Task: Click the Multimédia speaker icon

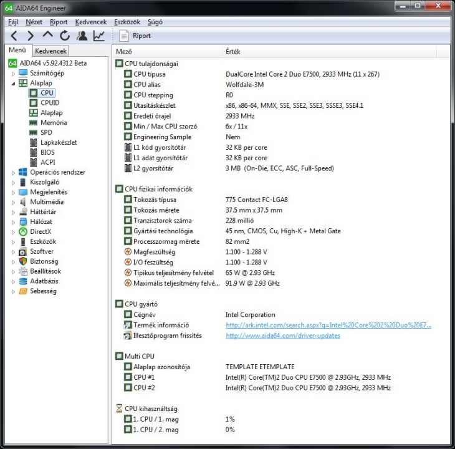Action: coord(23,202)
